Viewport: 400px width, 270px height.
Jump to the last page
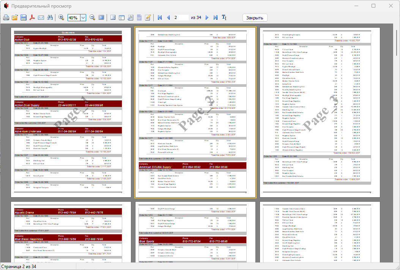(x=216, y=18)
